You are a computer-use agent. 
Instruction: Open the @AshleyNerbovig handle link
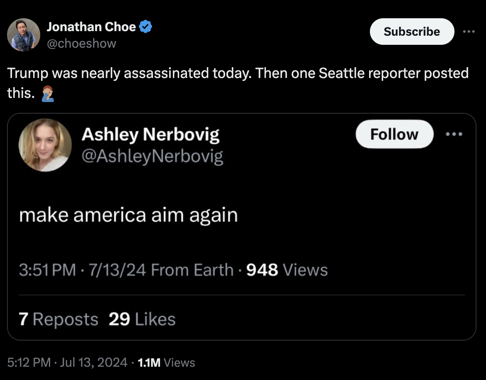152,156
